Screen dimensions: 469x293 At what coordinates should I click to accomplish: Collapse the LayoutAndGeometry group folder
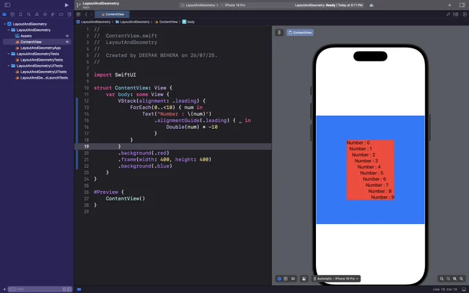pyautogui.click(x=9, y=30)
